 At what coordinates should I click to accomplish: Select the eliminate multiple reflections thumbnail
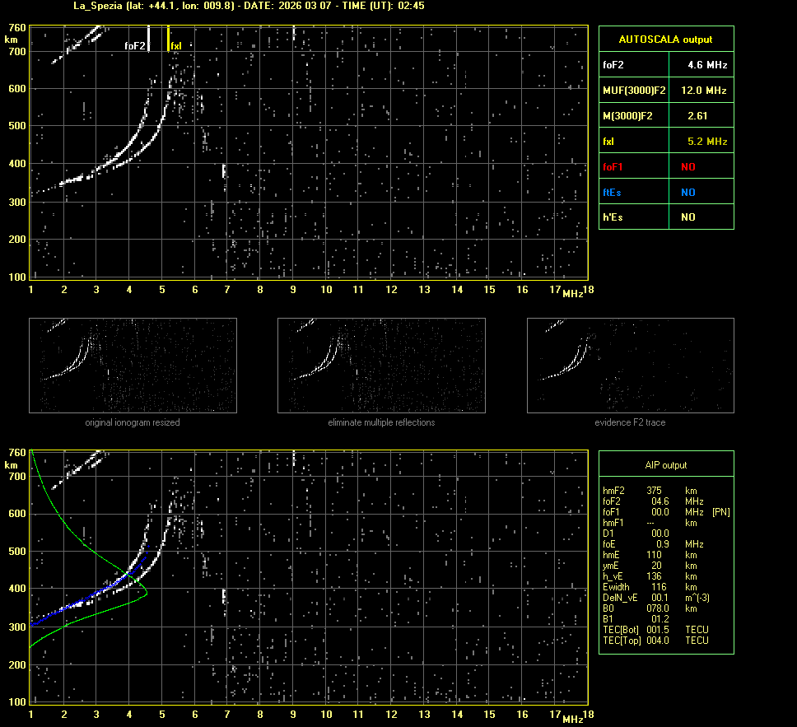pyautogui.click(x=381, y=366)
